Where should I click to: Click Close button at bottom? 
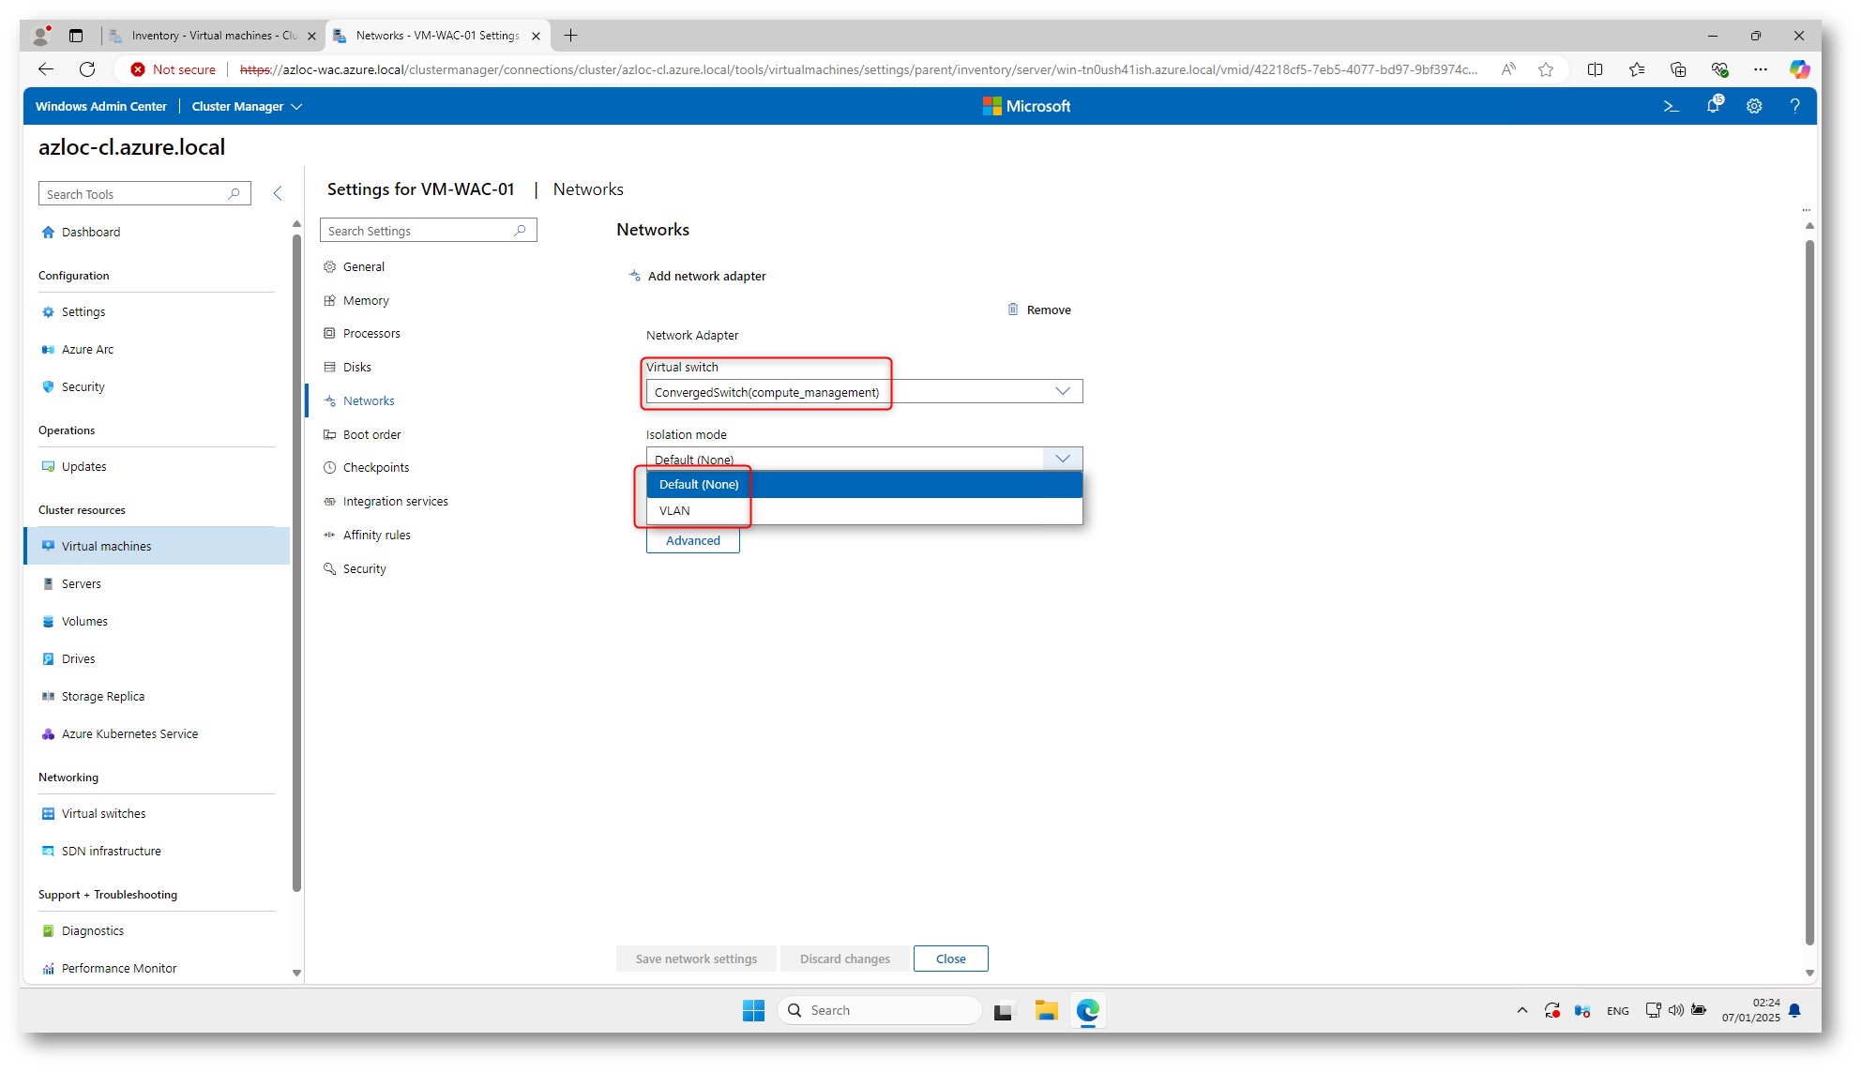tap(950, 959)
